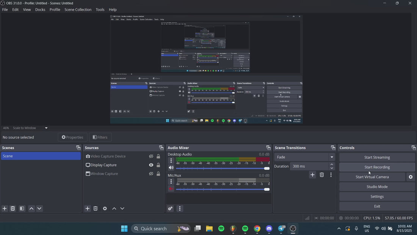Remove selected source trash icon
This screenshot has width=417, height=235.
pyautogui.click(x=96, y=208)
